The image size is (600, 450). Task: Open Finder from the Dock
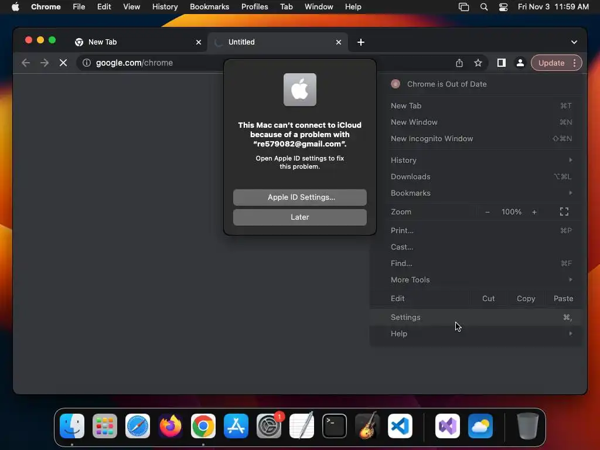point(72,426)
